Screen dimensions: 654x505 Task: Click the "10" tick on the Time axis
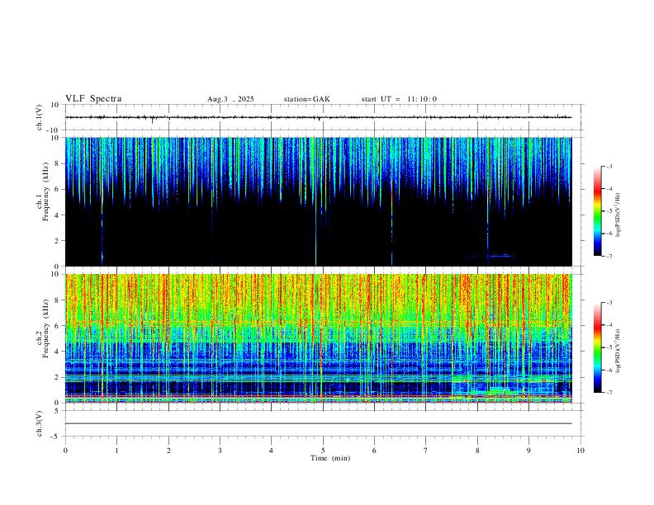tap(581, 451)
